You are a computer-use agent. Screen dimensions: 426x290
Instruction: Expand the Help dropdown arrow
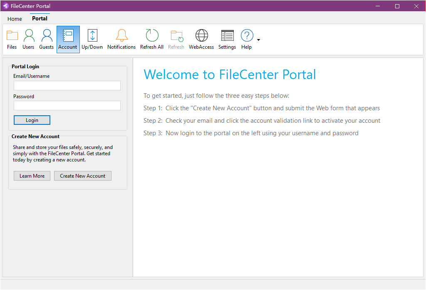point(258,40)
